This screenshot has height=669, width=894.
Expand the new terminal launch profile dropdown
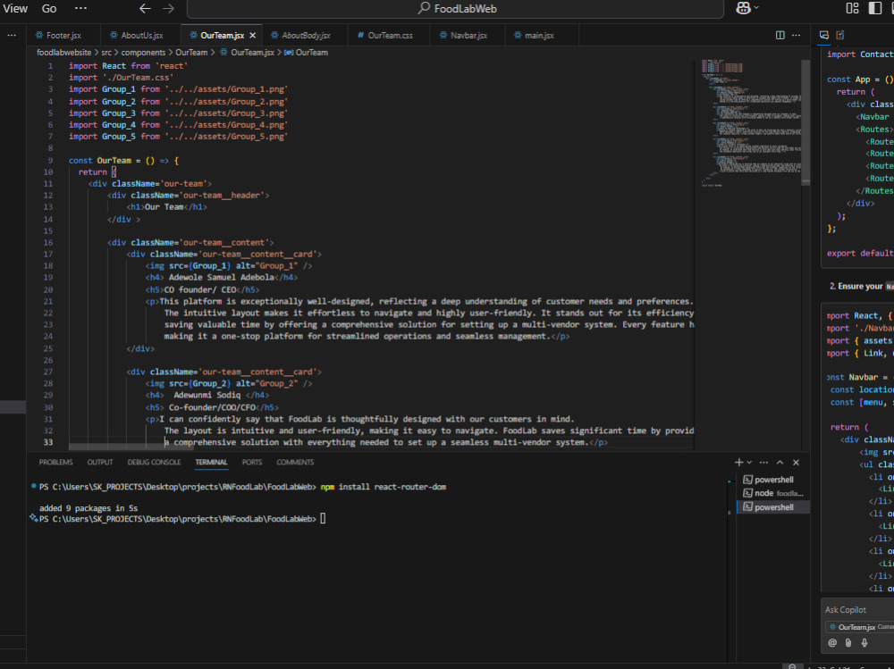pos(749,462)
